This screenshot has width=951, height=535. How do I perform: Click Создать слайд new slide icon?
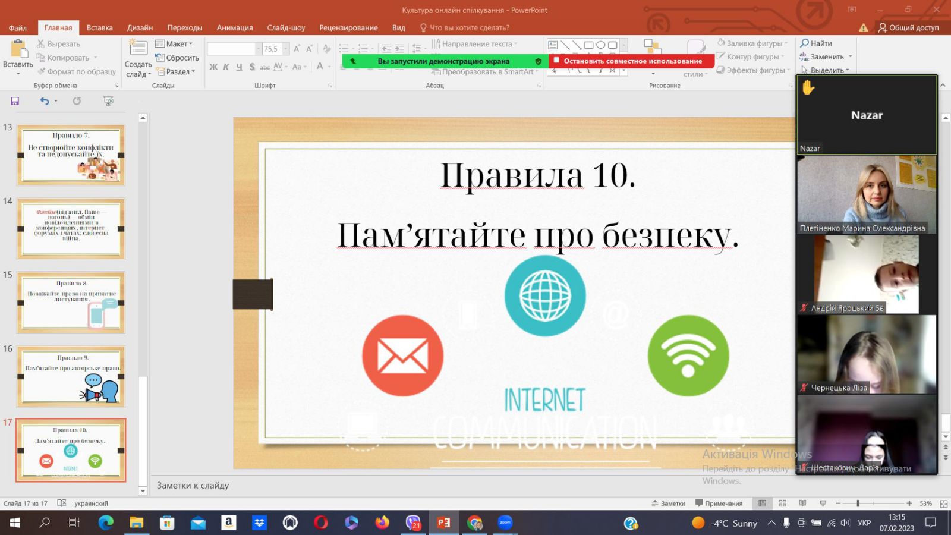pos(138,48)
